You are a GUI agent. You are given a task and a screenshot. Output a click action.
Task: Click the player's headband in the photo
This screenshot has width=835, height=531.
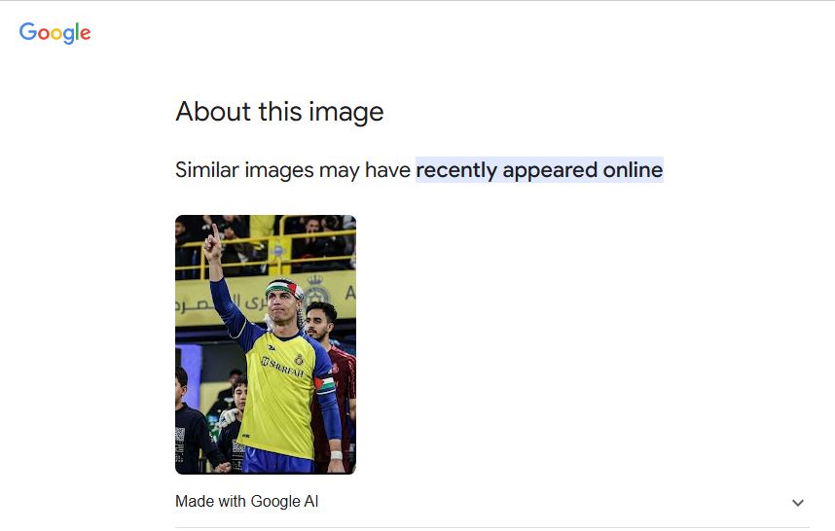[x=280, y=287]
